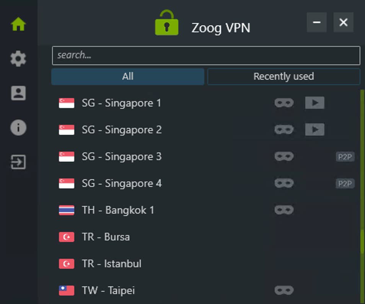Select the P2P badge on SG - Singapore 4

point(345,183)
